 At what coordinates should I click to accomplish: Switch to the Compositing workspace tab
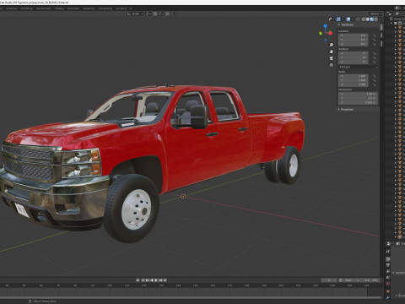[105, 8]
